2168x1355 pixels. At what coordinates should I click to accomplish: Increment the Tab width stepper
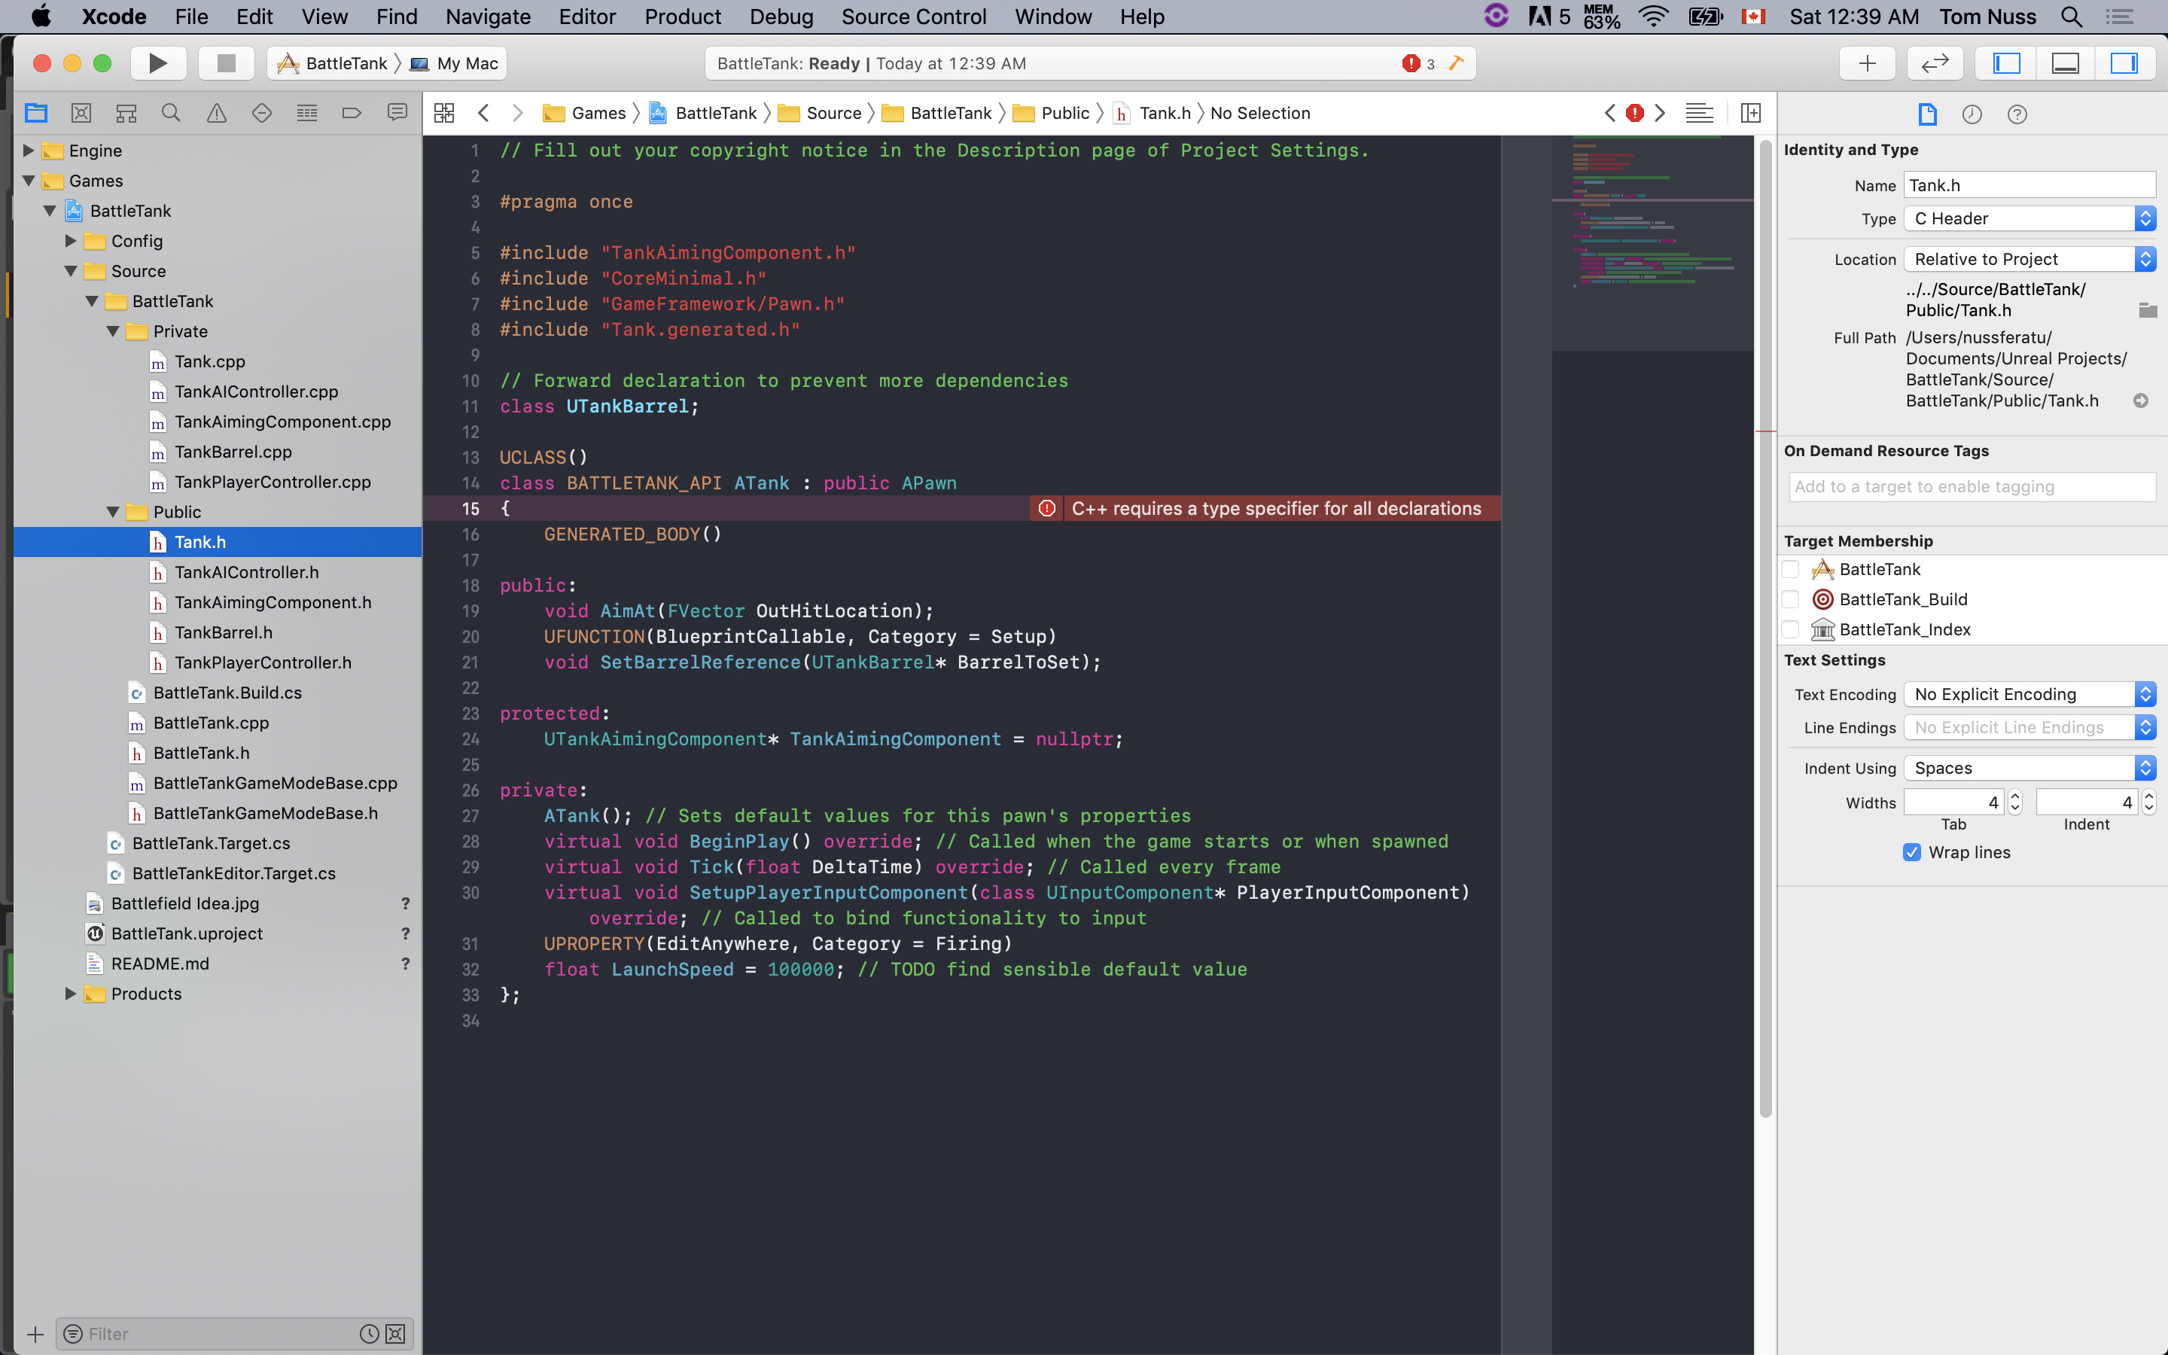2014,796
